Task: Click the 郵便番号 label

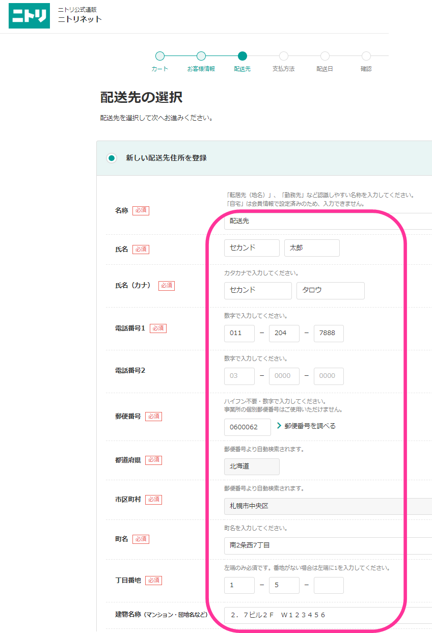Action: pyautogui.click(x=128, y=416)
